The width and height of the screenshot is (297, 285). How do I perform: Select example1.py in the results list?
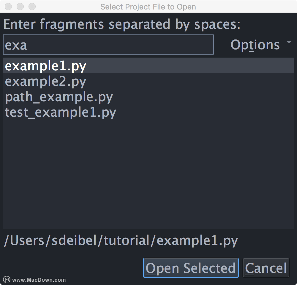(x=148, y=66)
